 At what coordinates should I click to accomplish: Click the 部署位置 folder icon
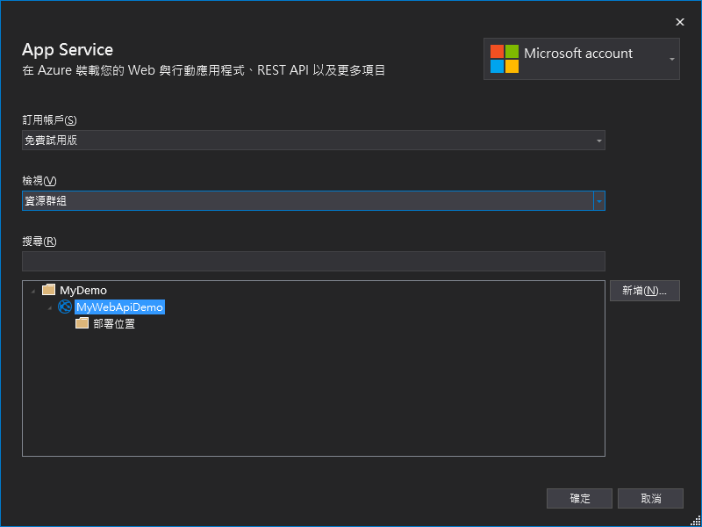[x=82, y=323]
